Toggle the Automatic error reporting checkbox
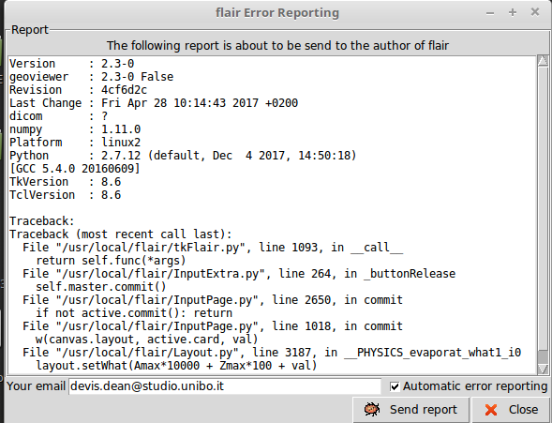The height and width of the screenshot is (423, 552). [x=395, y=386]
